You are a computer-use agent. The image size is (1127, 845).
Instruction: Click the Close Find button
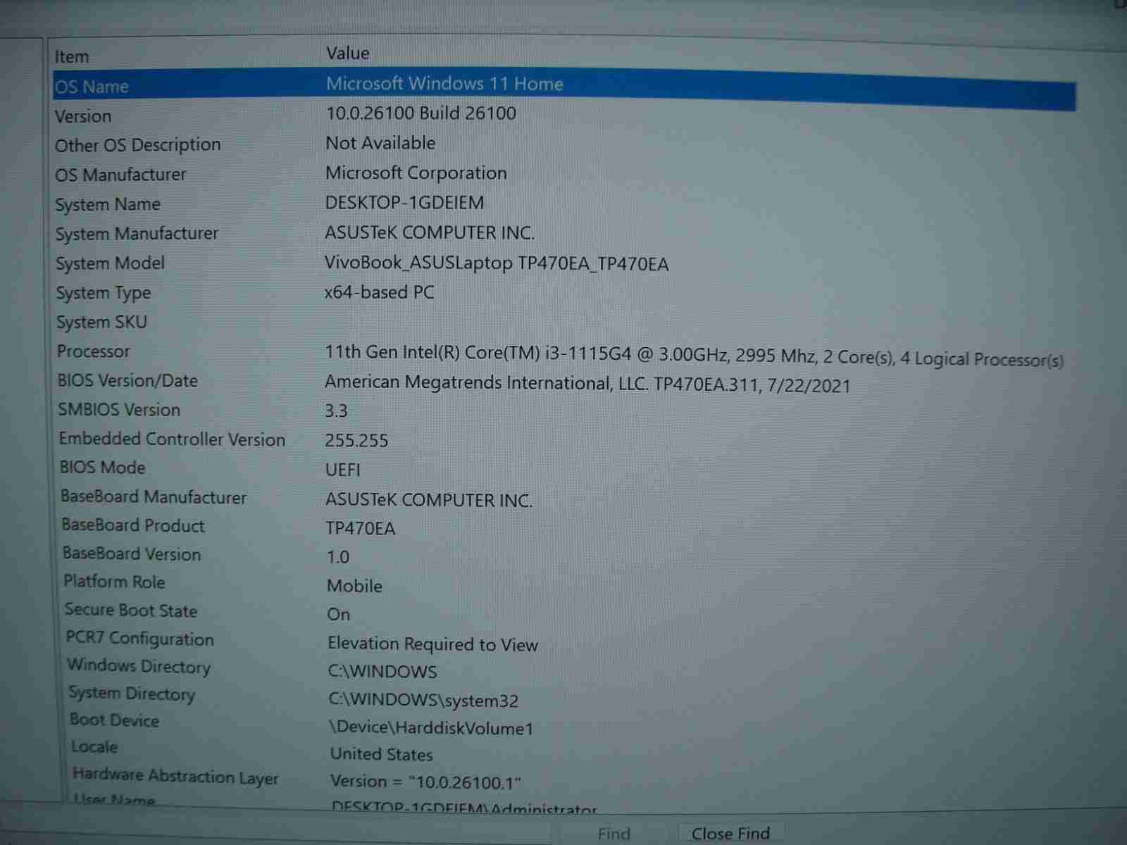[x=730, y=833]
